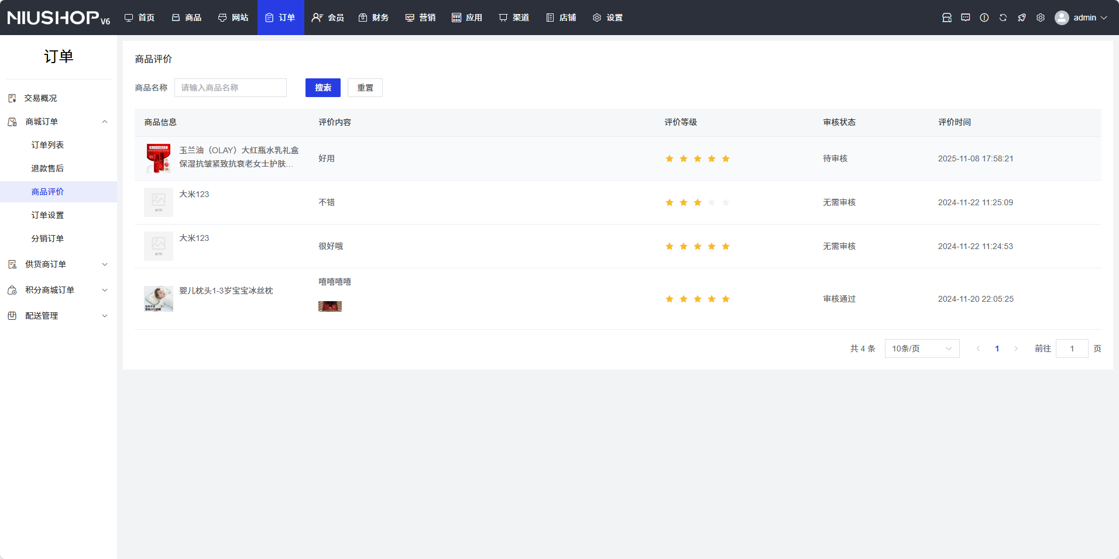Click the rocket icon in header
The height and width of the screenshot is (559, 1119).
[x=1021, y=18]
